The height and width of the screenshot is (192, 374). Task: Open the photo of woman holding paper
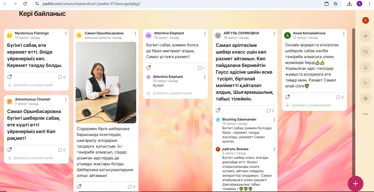click(x=106, y=83)
